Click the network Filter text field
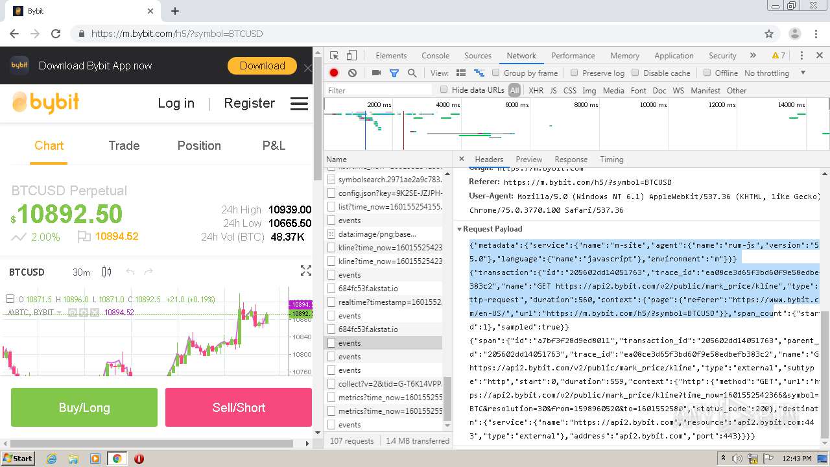The width and height of the screenshot is (830, 467). (379, 91)
